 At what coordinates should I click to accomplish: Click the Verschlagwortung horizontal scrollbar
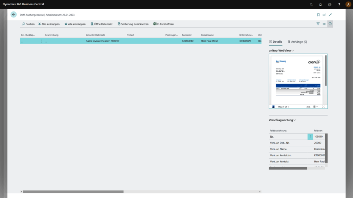288,168
